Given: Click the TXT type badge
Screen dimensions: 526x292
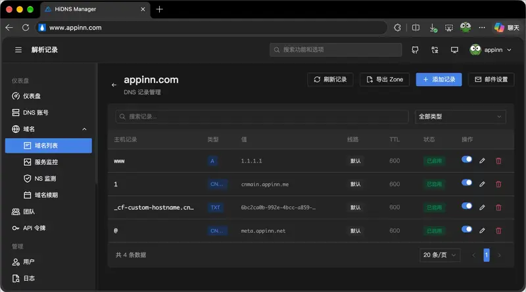Looking at the screenshot, I should 216,207.
